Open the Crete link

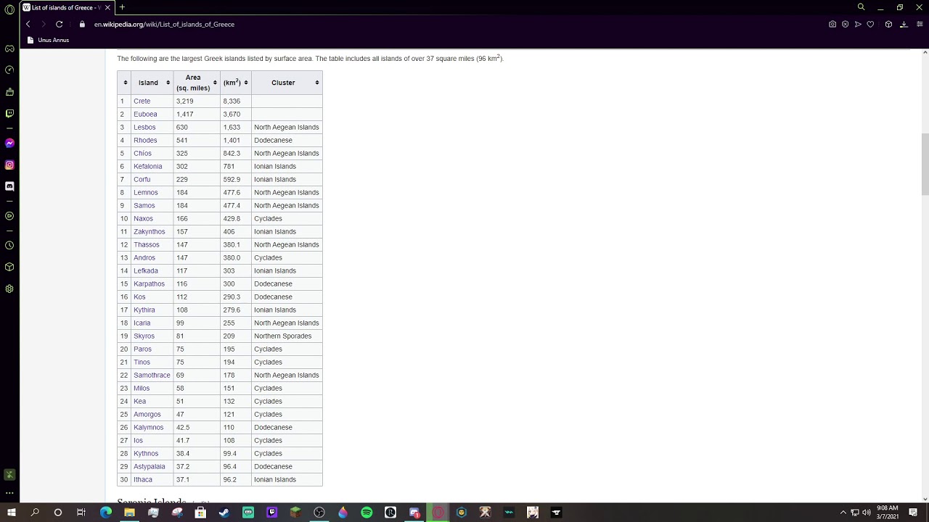point(142,101)
